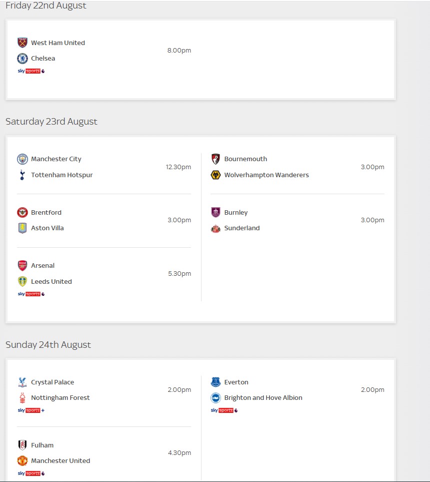Viewport: 430px width, 482px height.
Task: Select the Leeds United team name
Action: point(51,282)
